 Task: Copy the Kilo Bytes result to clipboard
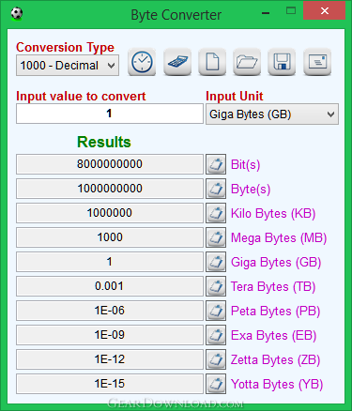coord(216,213)
